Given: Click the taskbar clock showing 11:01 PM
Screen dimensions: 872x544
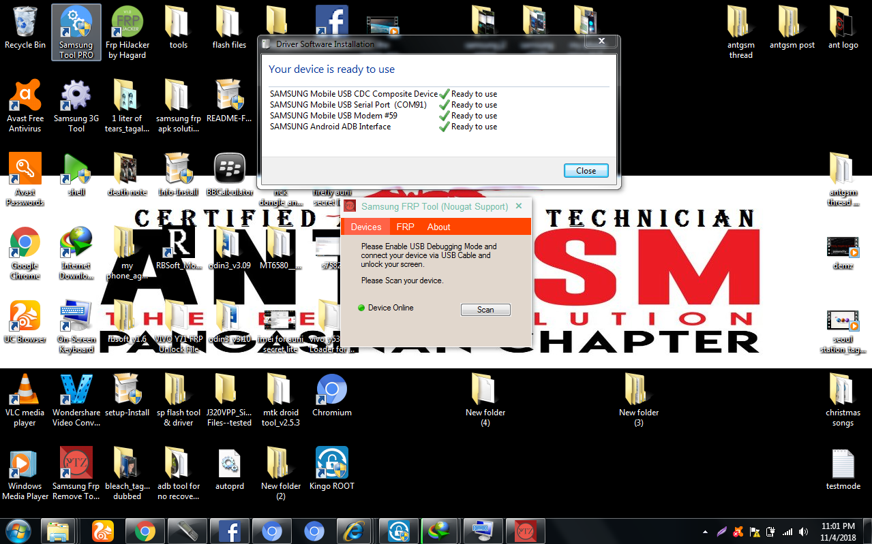Looking at the screenshot, I should pyautogui.click(x=838, y=531).
